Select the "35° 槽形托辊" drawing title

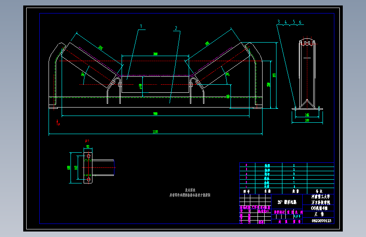tap(287, 202)
